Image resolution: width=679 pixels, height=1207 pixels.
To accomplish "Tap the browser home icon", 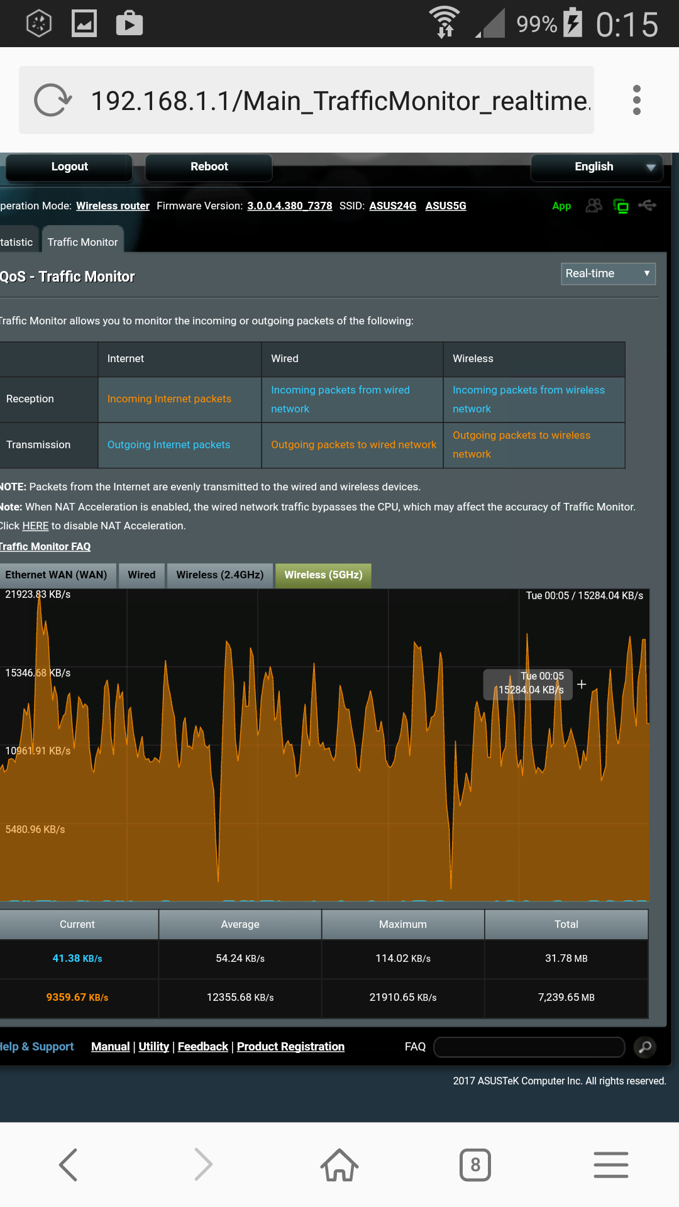I will tap(339, 1165).
